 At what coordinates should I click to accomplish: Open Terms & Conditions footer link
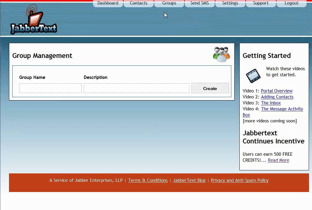pyautogui.click(x=148, y=180)
